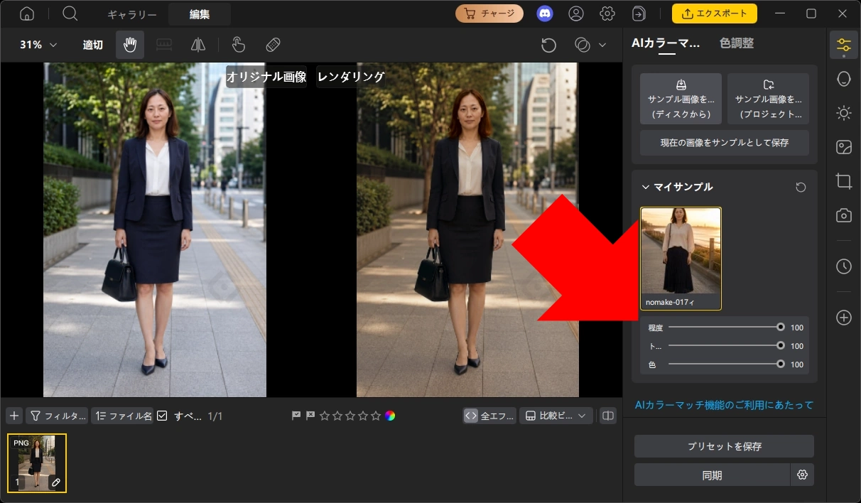Open the crop tool panel

pyautogui.click(x=844, y=181)
